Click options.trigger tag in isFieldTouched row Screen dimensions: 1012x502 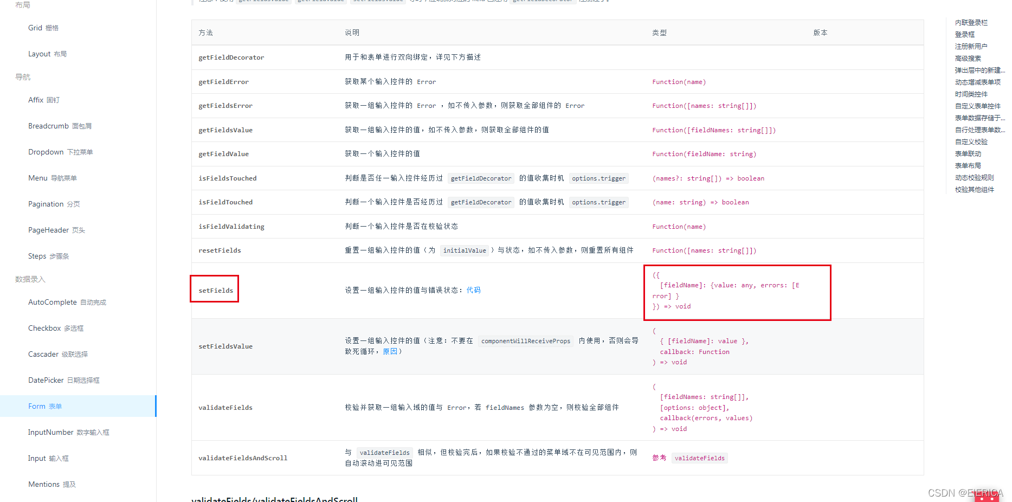coord(599,202)
